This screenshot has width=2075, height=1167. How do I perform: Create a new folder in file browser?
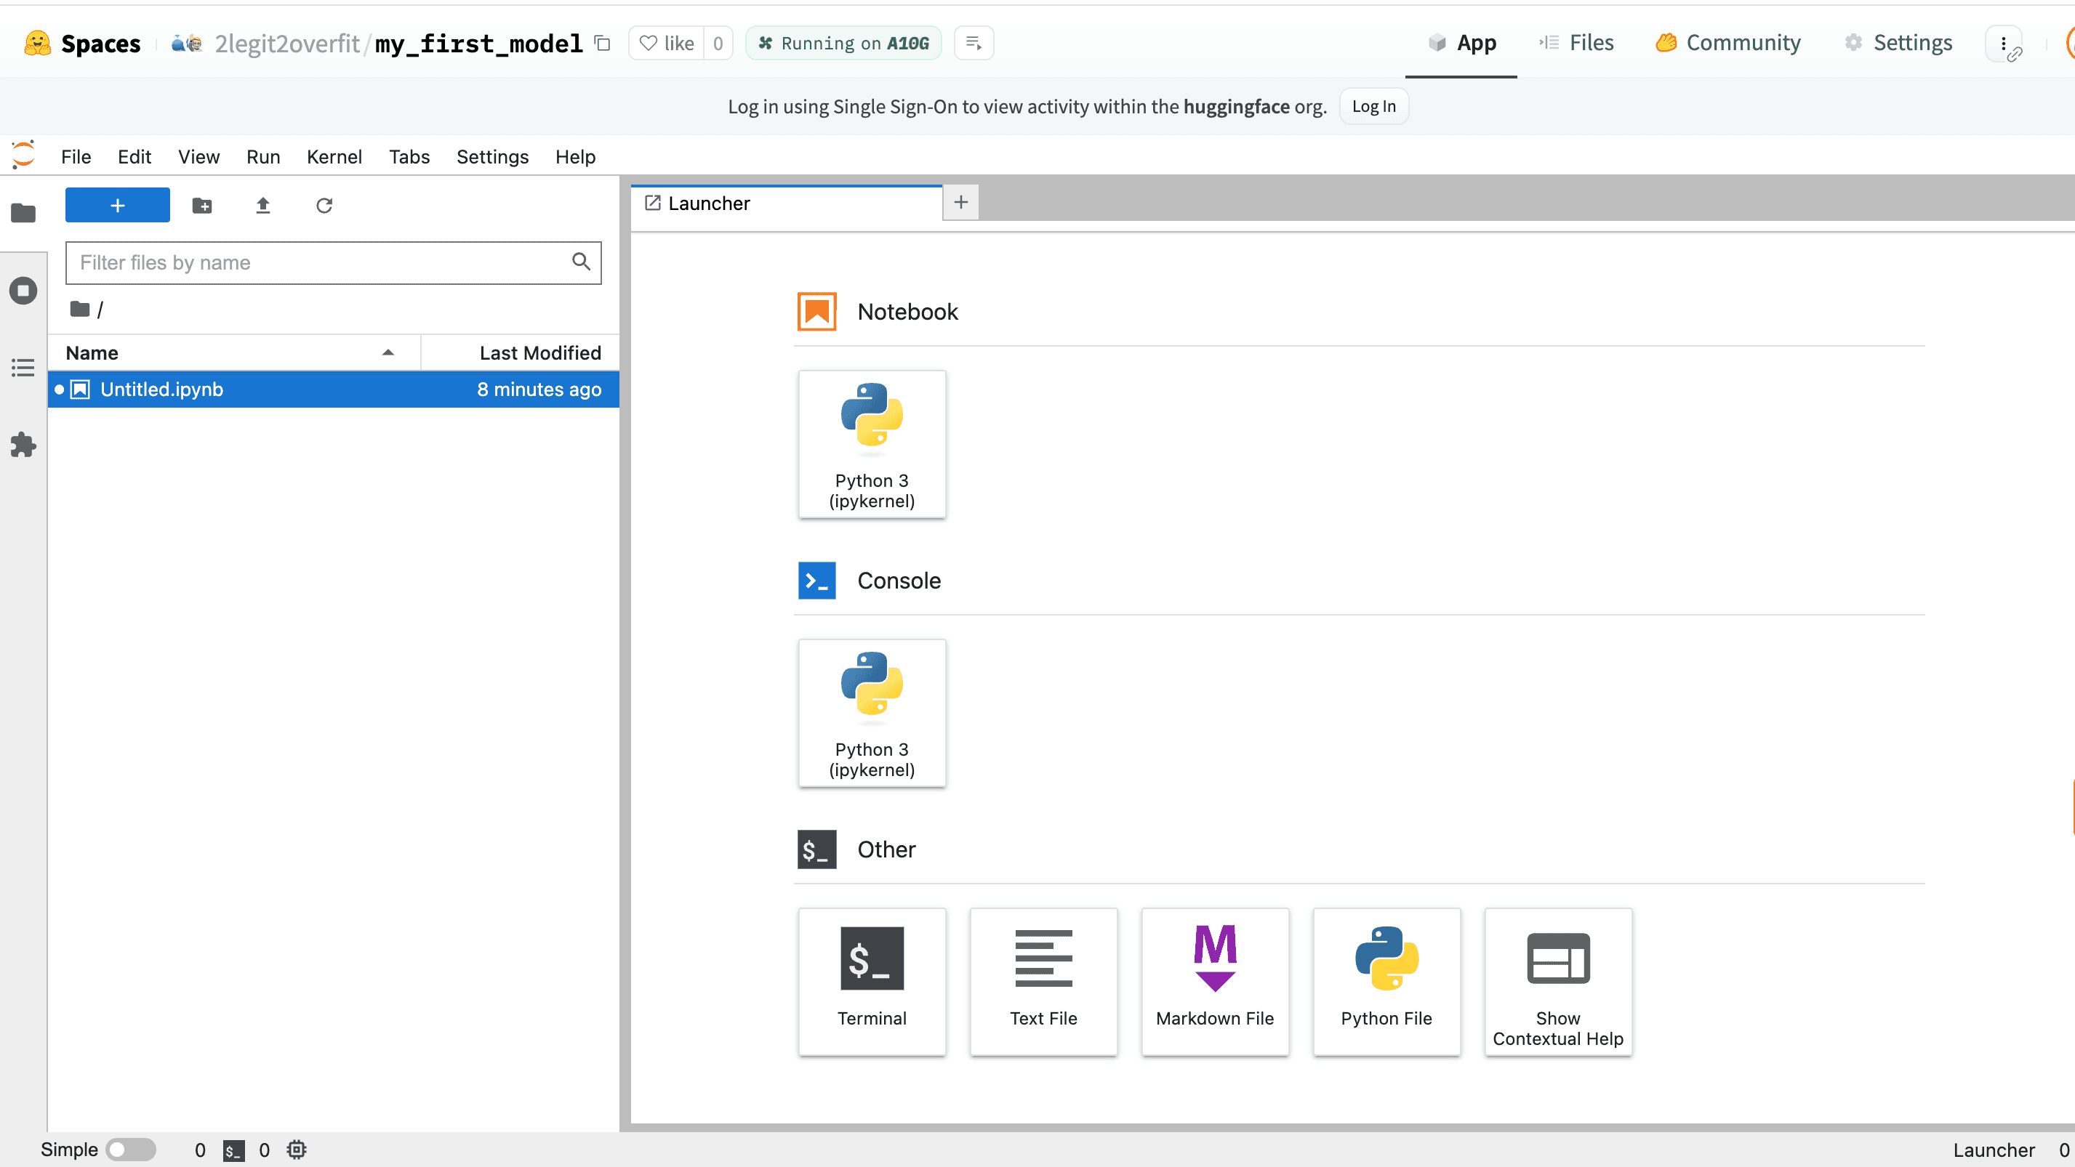202,205
